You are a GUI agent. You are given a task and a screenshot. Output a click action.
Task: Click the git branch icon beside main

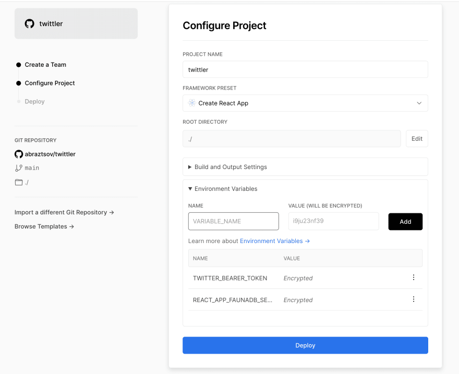(19, 168)
